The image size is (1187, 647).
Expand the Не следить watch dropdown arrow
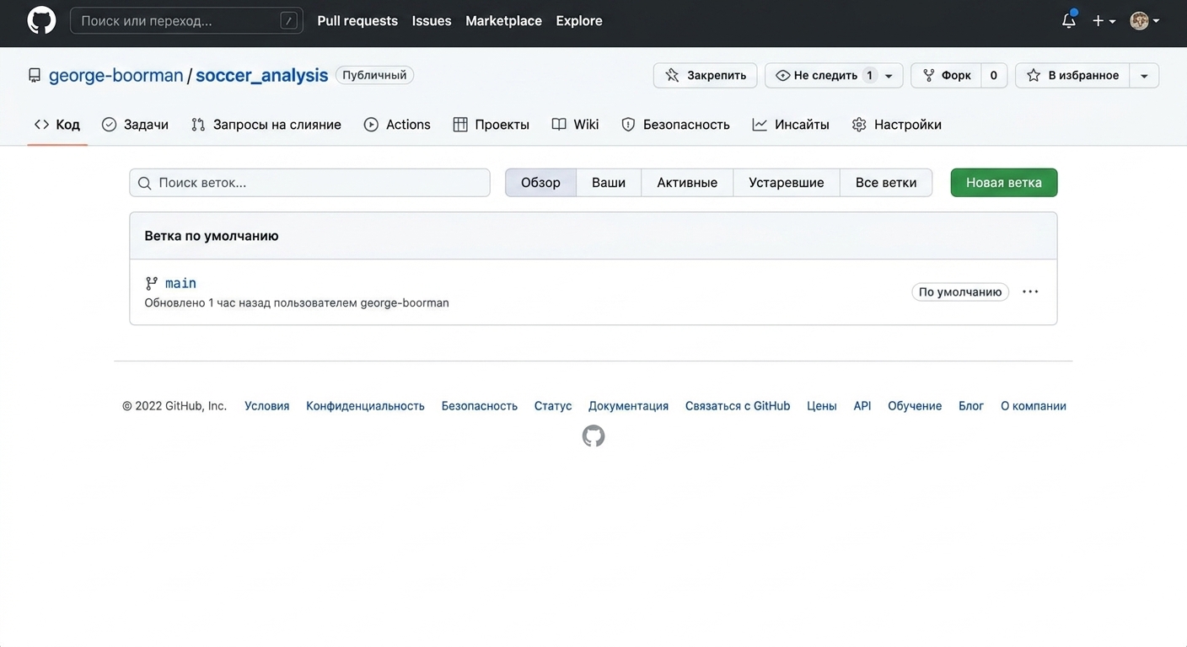click(889, 76)
